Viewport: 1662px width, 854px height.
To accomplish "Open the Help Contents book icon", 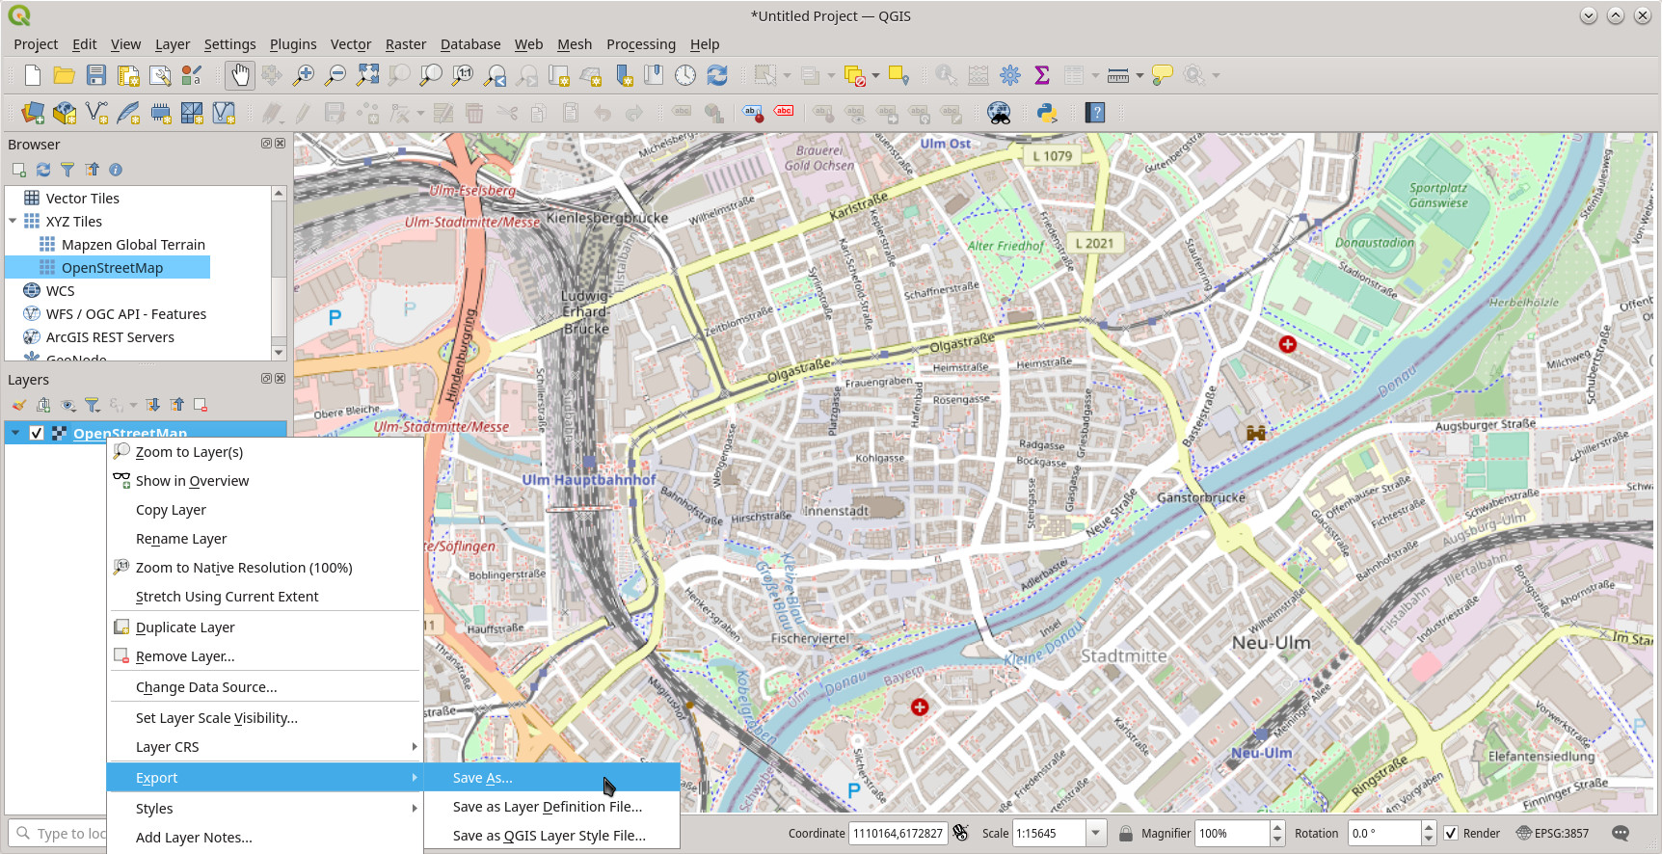I will tap(1095, 113).
